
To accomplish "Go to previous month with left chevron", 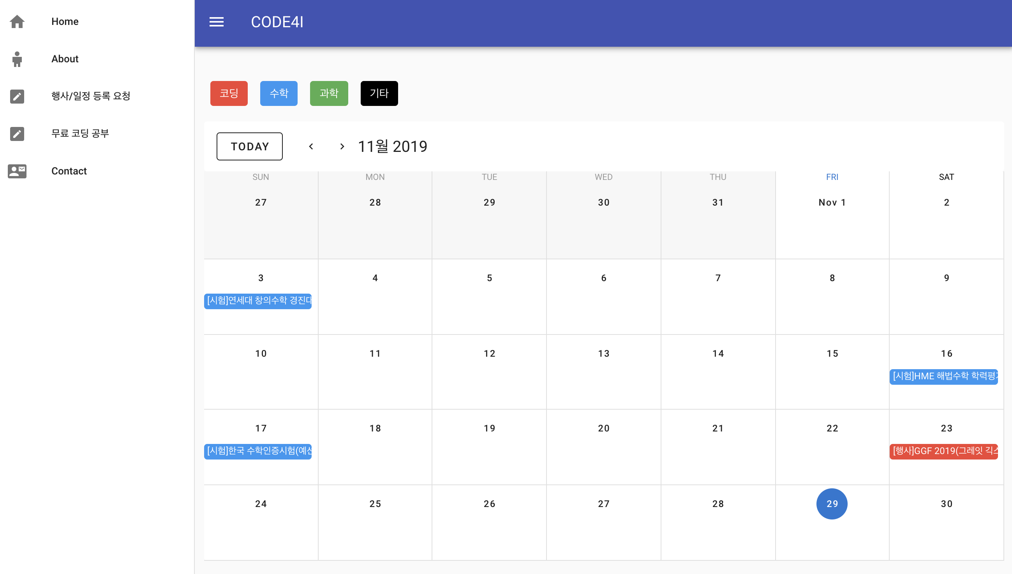I will coord(311,147).
